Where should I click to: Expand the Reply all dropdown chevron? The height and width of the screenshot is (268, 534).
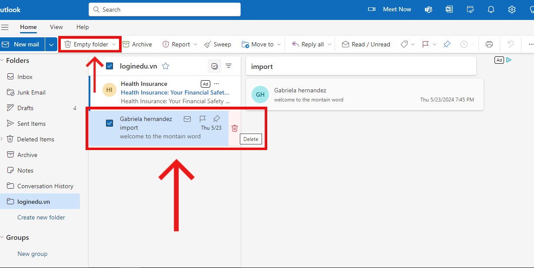pos(329,44)
